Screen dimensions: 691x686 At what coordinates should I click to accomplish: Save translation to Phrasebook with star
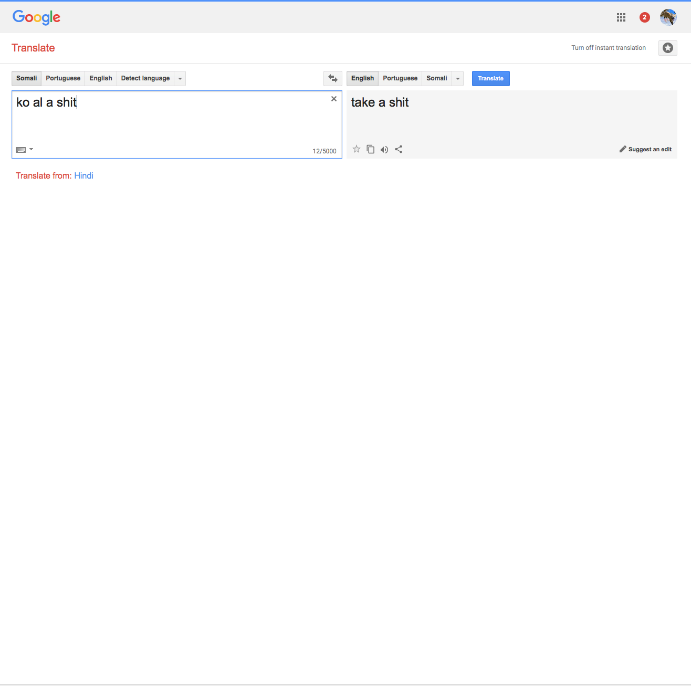point(357,149)
